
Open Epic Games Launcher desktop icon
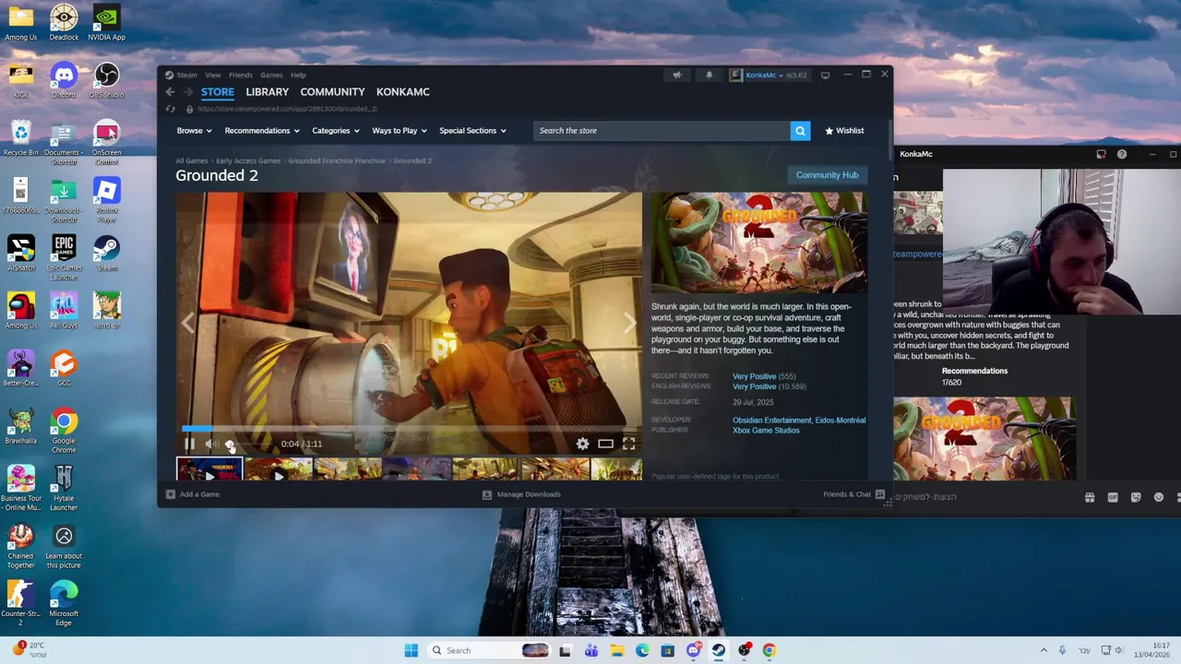click(x=64, y=258)
